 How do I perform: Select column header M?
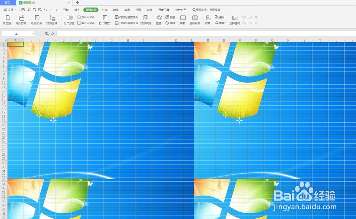[208, 41]
